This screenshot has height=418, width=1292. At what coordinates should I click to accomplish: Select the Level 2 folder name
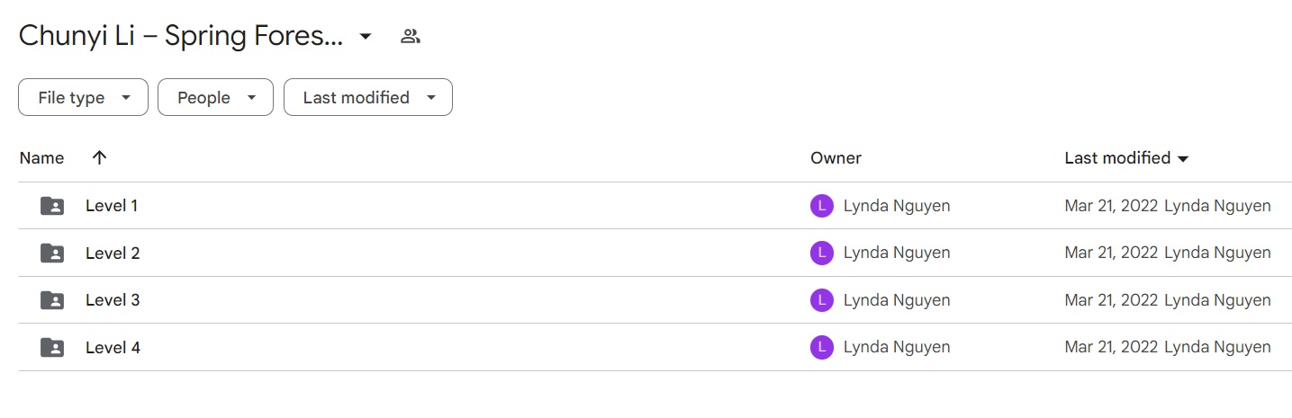pos(113,253)
